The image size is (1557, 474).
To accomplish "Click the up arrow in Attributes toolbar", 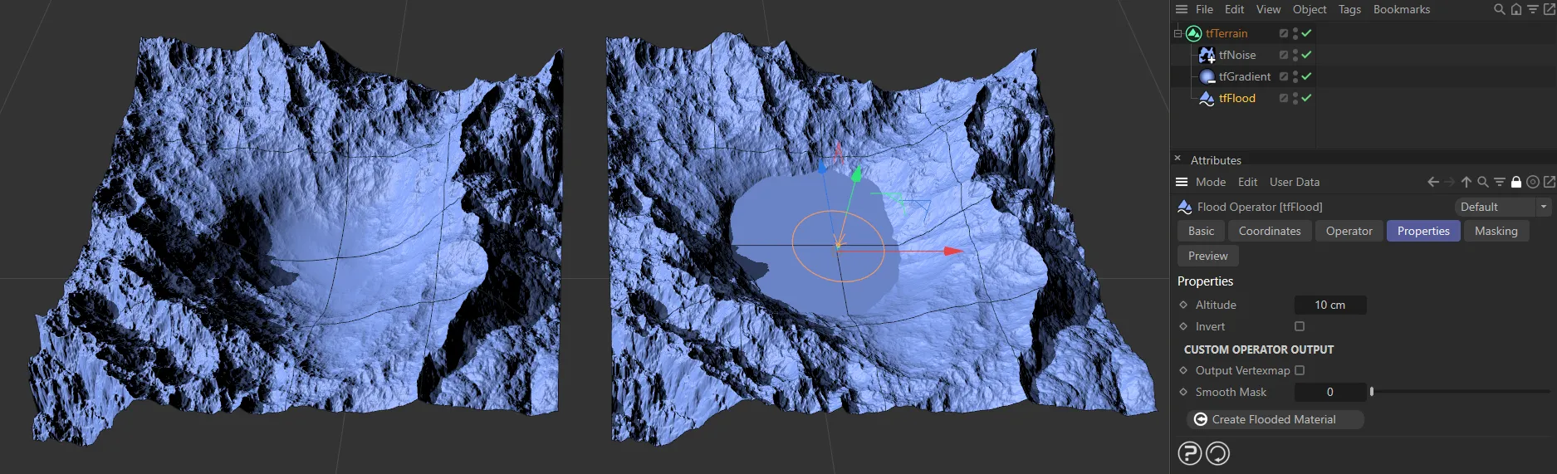I will click(x=1466, y=183).
